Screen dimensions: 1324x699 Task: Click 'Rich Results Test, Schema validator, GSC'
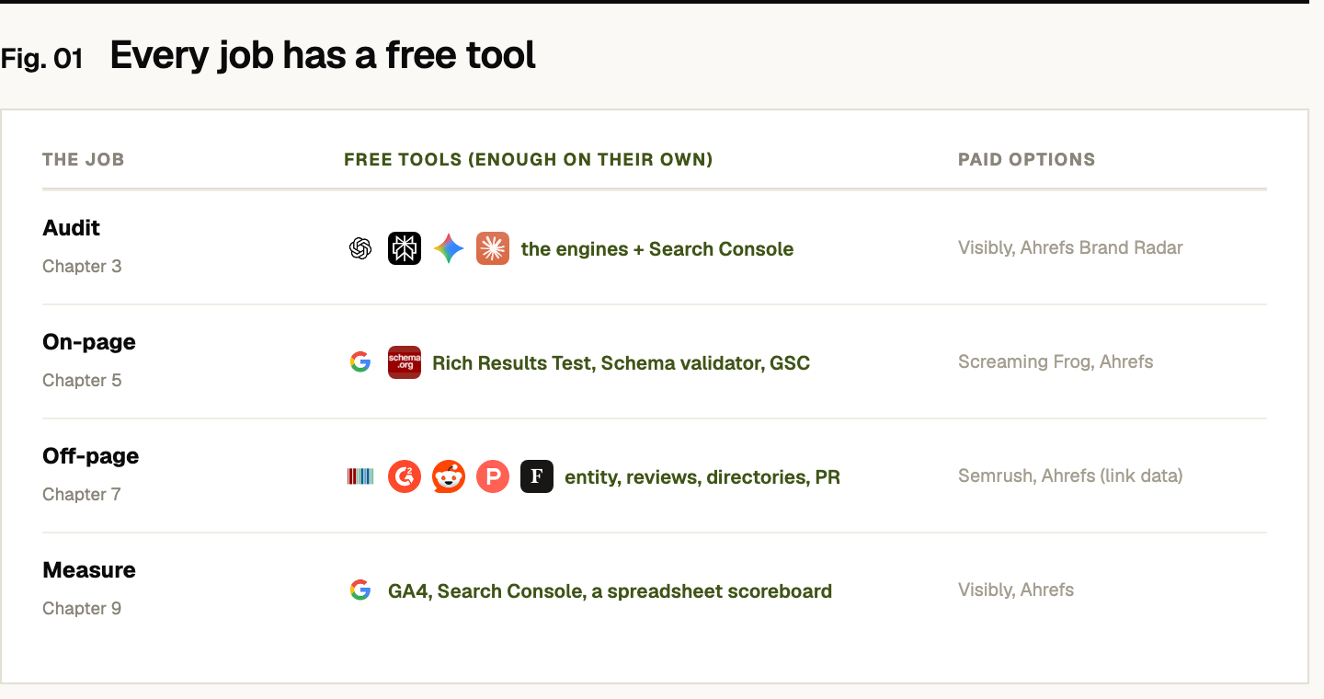622,363
